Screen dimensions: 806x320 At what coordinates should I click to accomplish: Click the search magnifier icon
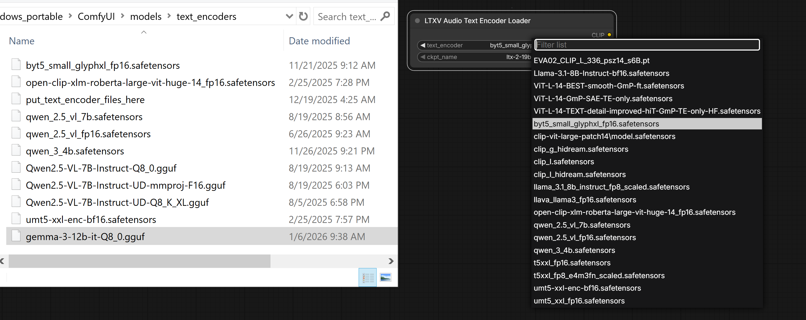click(x=385, y=16)
